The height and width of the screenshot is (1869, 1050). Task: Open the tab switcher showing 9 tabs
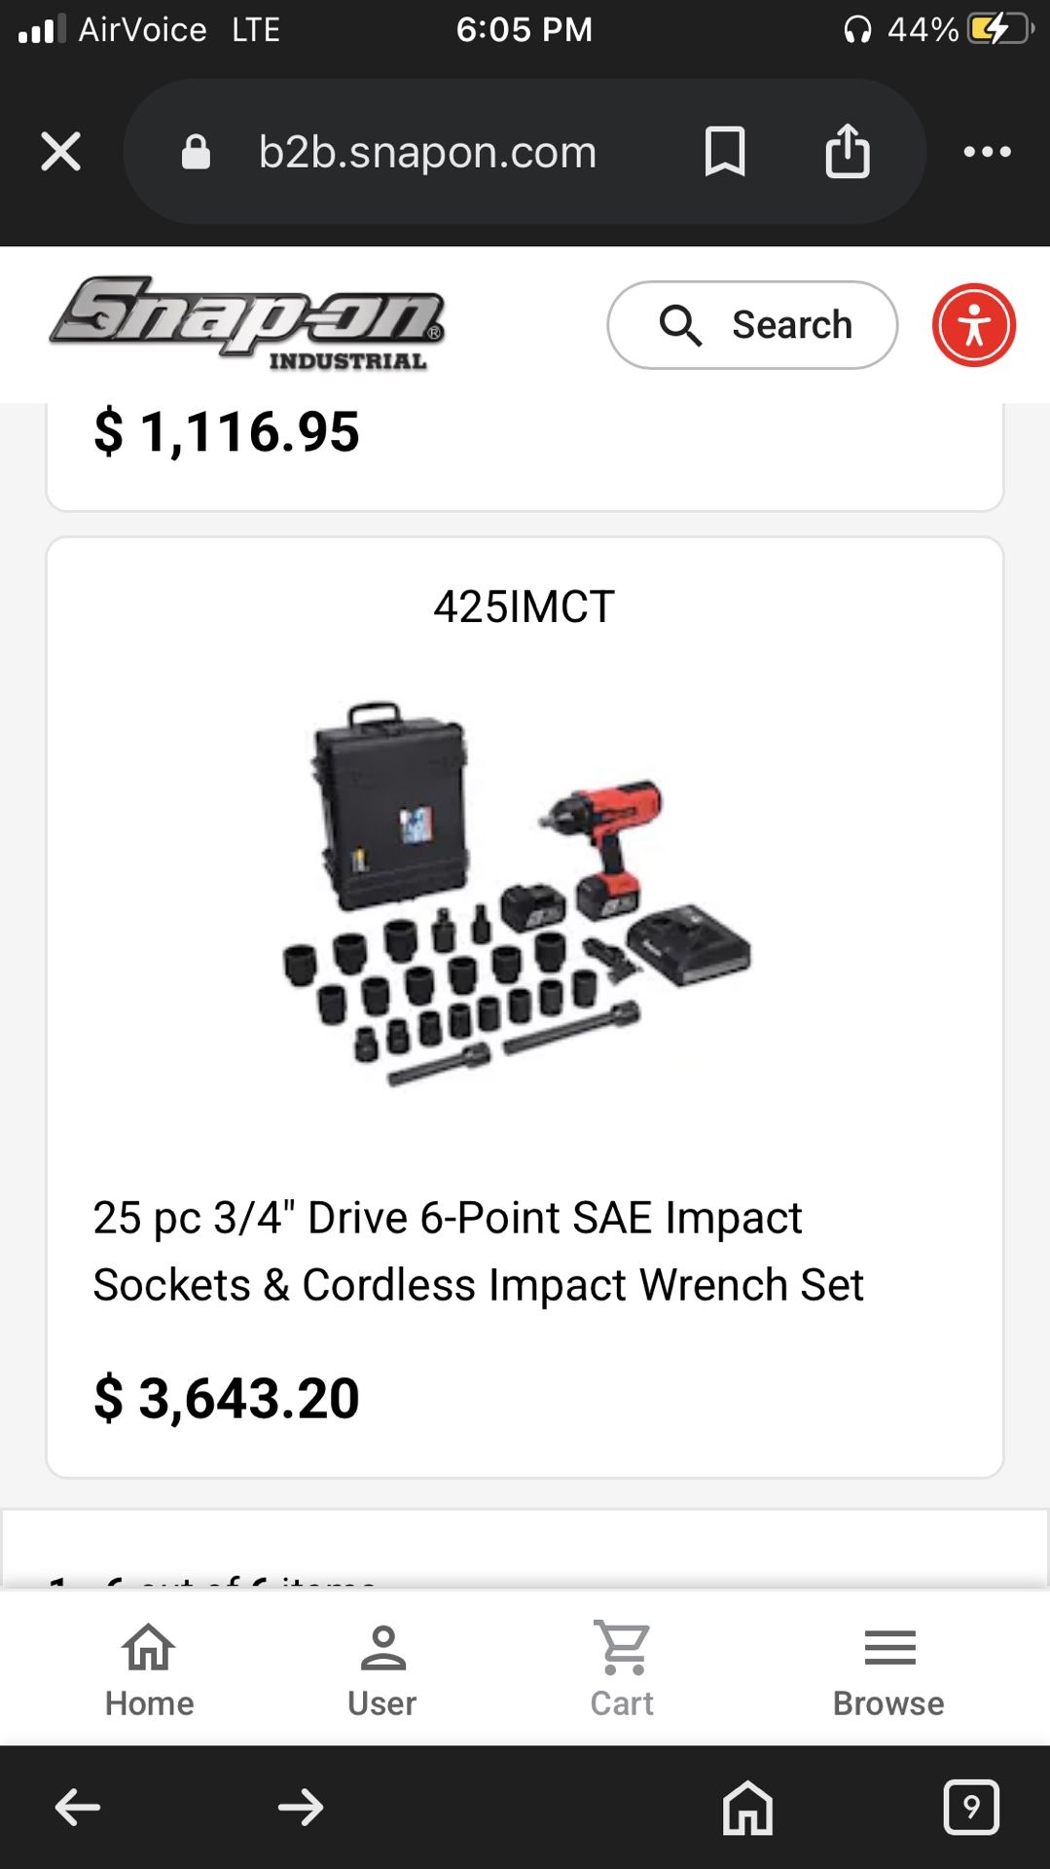pyautogui.click(x=971, y=1808)
